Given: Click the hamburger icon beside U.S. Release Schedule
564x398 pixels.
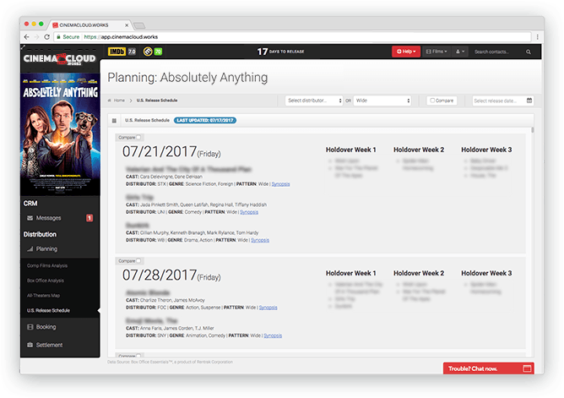Looking at the screenshot, I should tap(114, 121).
